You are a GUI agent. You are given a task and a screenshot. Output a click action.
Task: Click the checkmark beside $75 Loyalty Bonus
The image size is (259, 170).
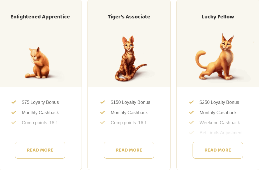click(14, 102)
